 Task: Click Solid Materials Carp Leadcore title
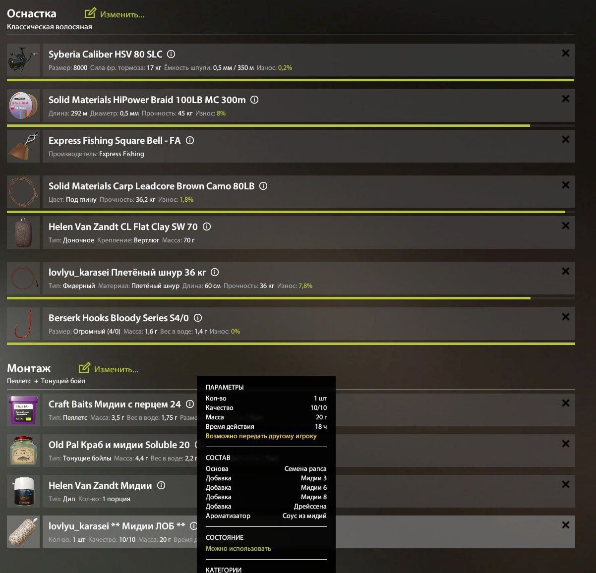coord(151,186)
